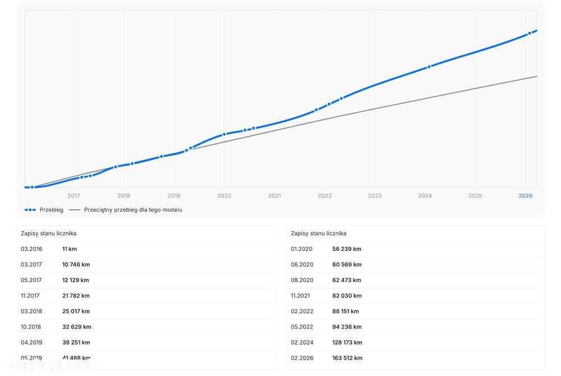Click the 2020 axis label
This screenshot has height=376, width=561.
pyautogui.click(x=224, y=196)
